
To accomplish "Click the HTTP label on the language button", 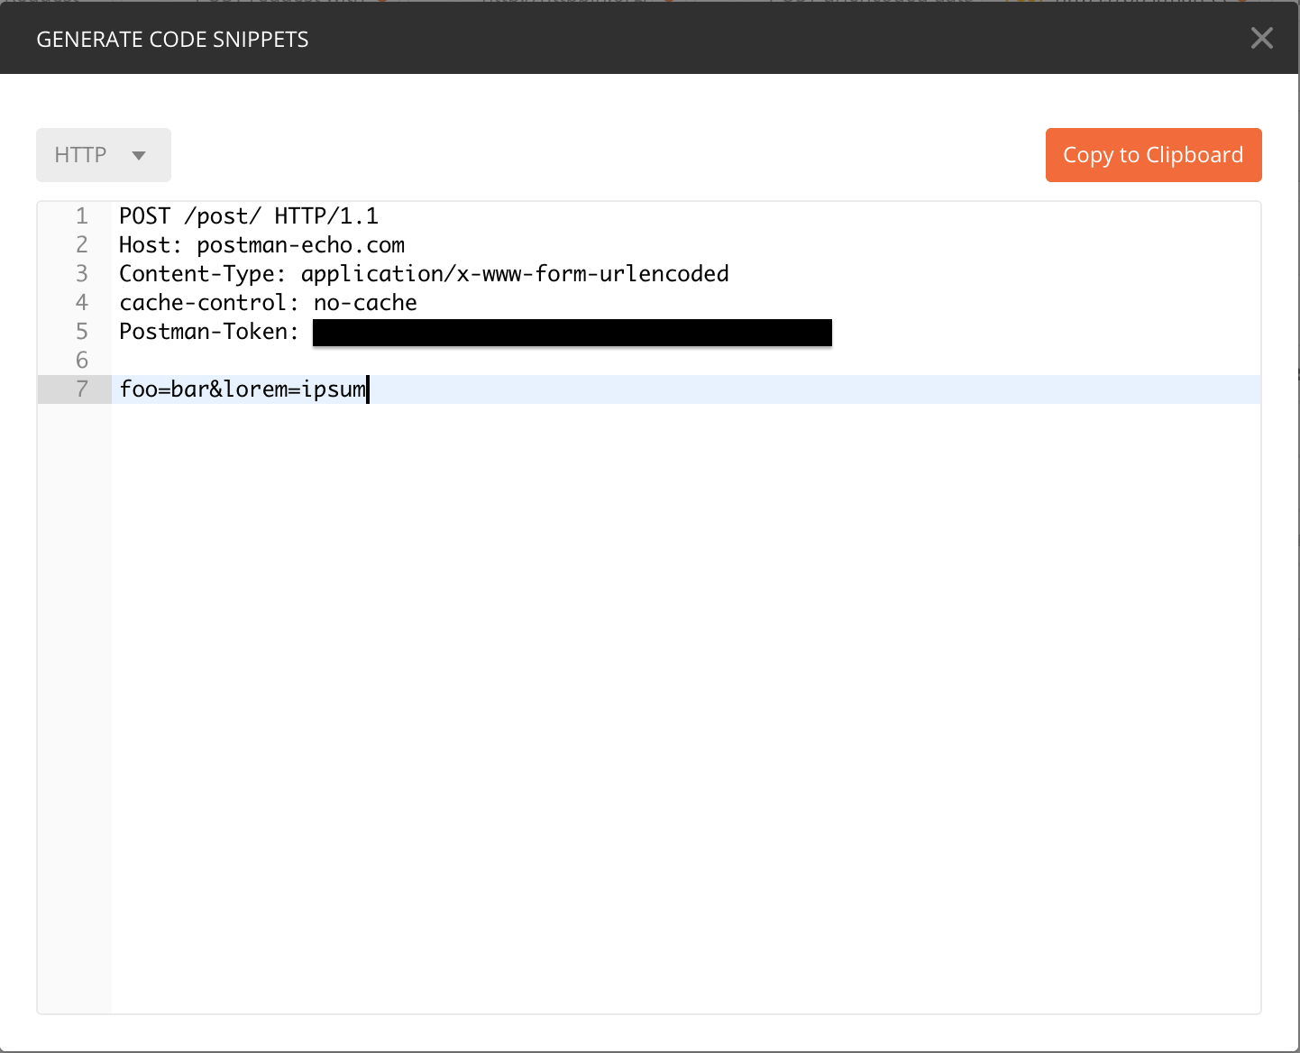I will (79, 154).
